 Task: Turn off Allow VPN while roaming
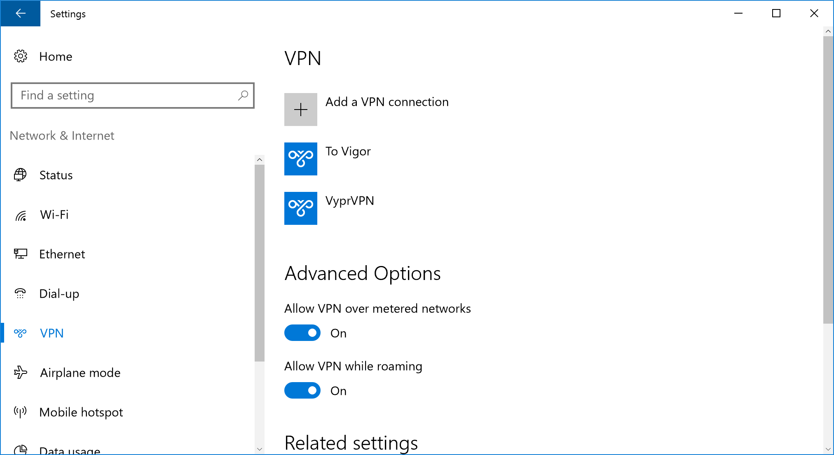pos(302,390)
